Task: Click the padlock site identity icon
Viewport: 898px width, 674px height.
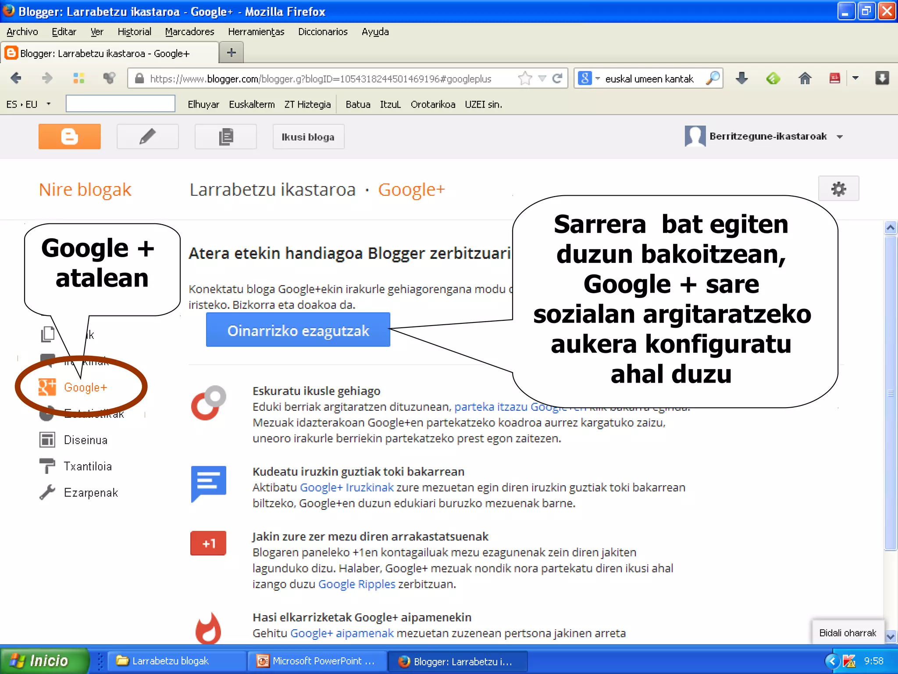Action: tap(139, 79)
